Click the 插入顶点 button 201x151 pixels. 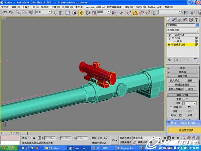(x=175, y=80)
